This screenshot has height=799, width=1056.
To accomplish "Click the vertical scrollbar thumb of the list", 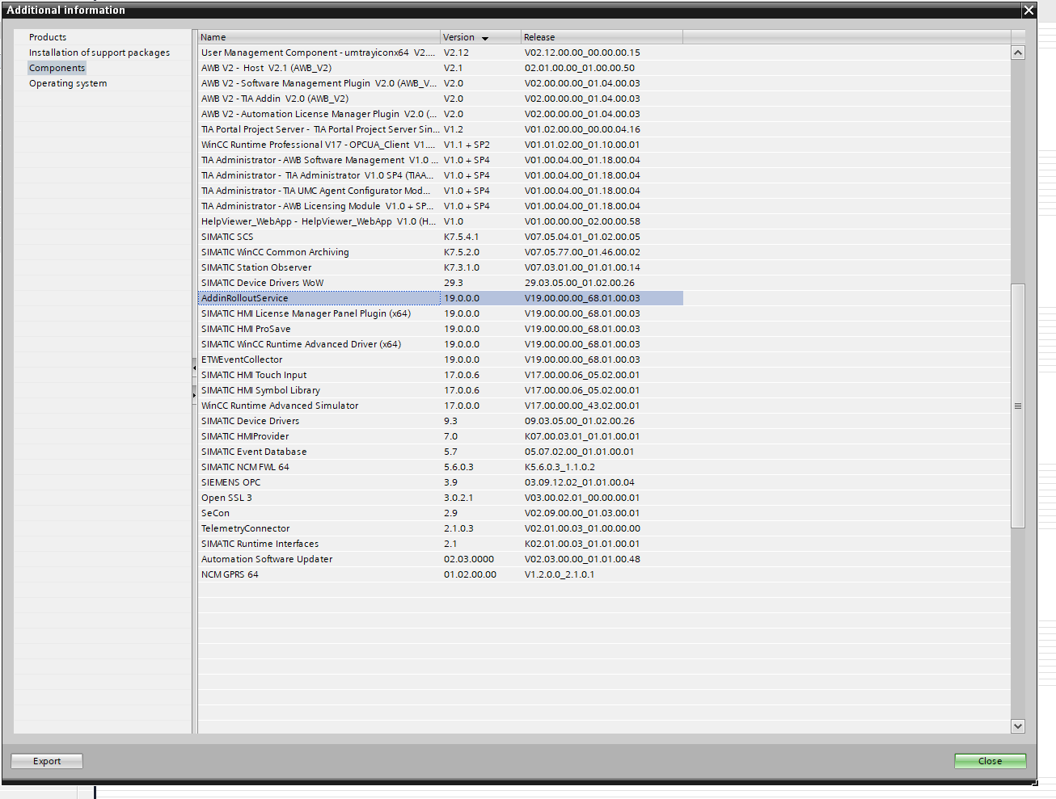I will tap(1018, 406).
